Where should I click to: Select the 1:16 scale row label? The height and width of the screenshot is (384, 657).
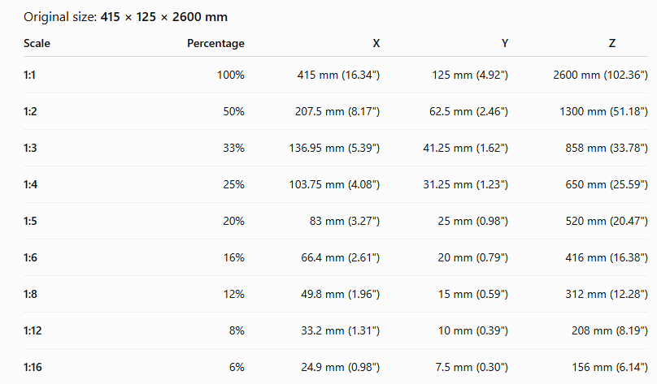coord(33,367)
